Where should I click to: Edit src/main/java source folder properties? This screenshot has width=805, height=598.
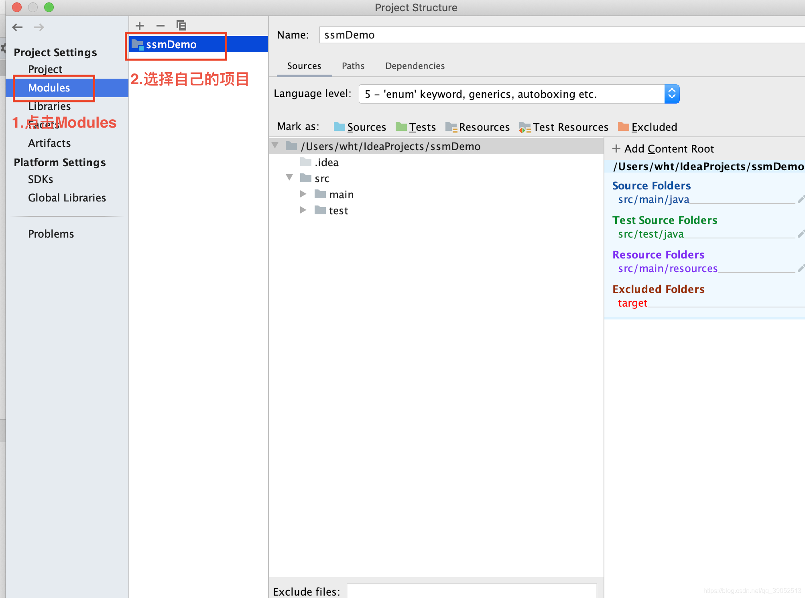[801, 199]
